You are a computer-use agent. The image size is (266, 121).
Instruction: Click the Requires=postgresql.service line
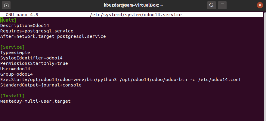(x=37, y=31)
